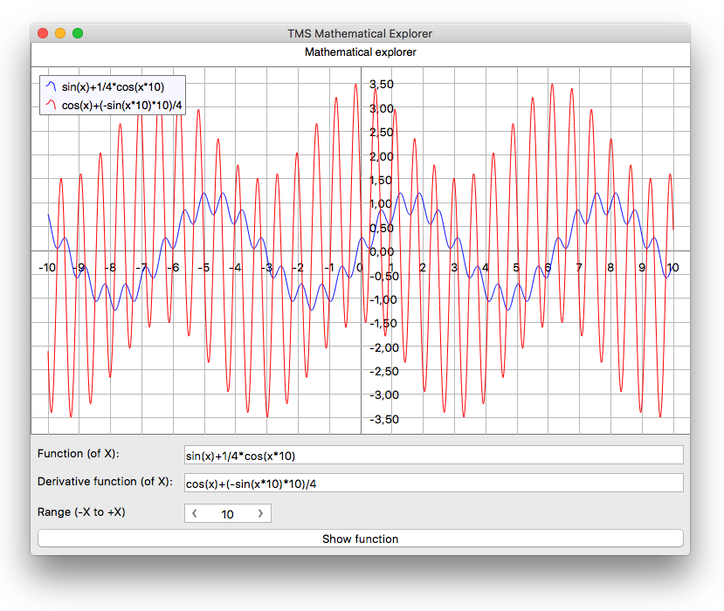Close the TMS Mathematical Explorer window
Image resolution: width=724 pixels, height=611 pixels.
tap(43, 33)
